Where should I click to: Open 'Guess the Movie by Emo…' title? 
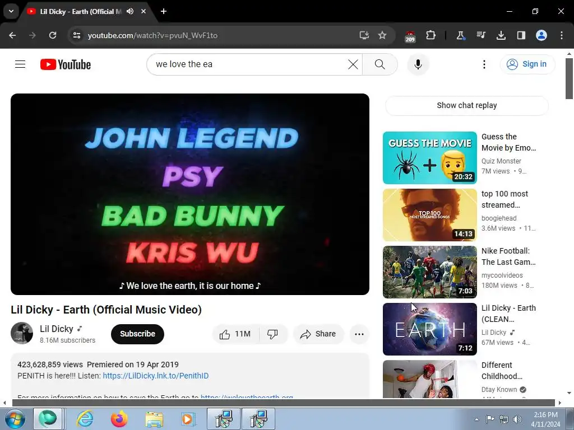click(508, 142)
